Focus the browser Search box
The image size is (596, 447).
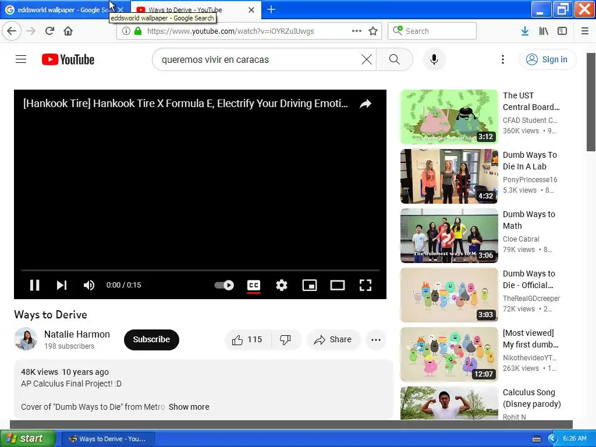click(432, 31)
